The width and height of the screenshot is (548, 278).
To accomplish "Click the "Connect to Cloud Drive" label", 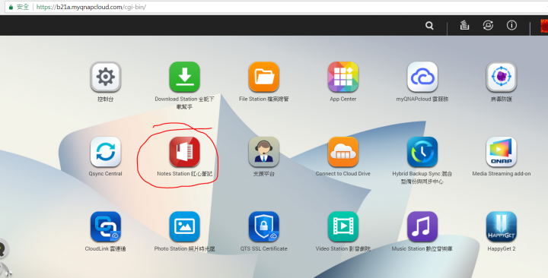I will point(342,174).
